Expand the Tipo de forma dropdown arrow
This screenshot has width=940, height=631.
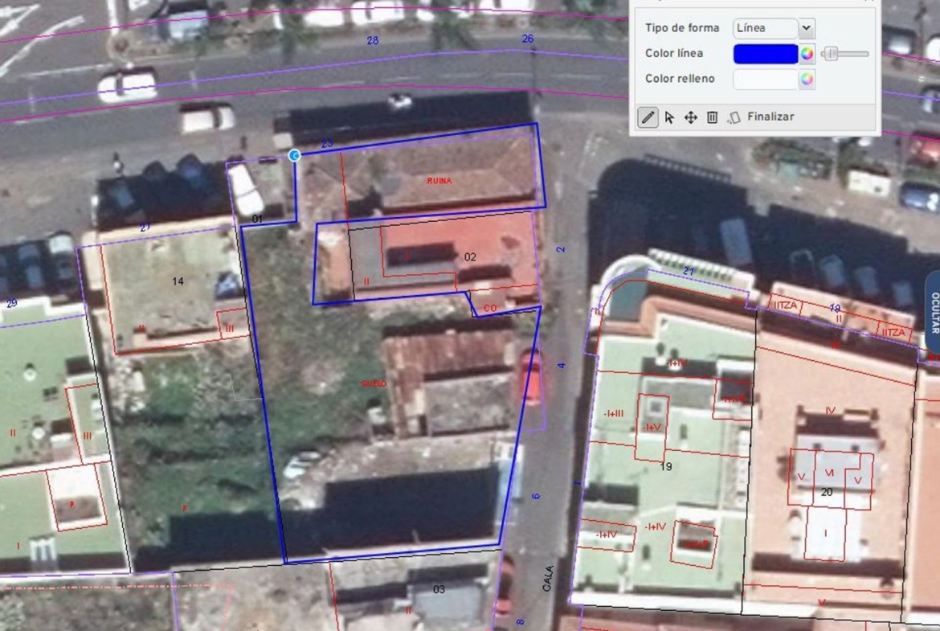[x=806, y=29]
